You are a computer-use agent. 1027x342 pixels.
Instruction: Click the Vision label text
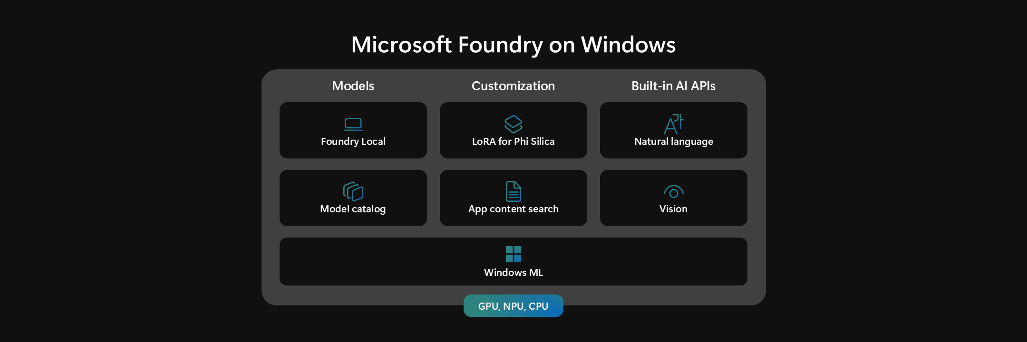[674, 209]
